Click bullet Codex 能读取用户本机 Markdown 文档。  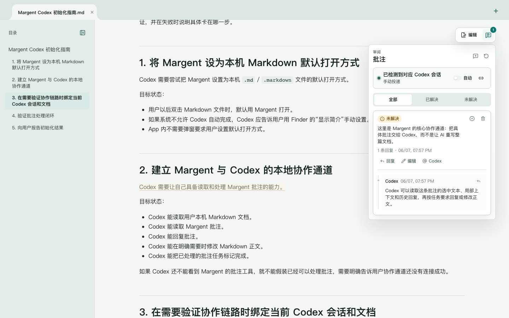coord(201,217)
